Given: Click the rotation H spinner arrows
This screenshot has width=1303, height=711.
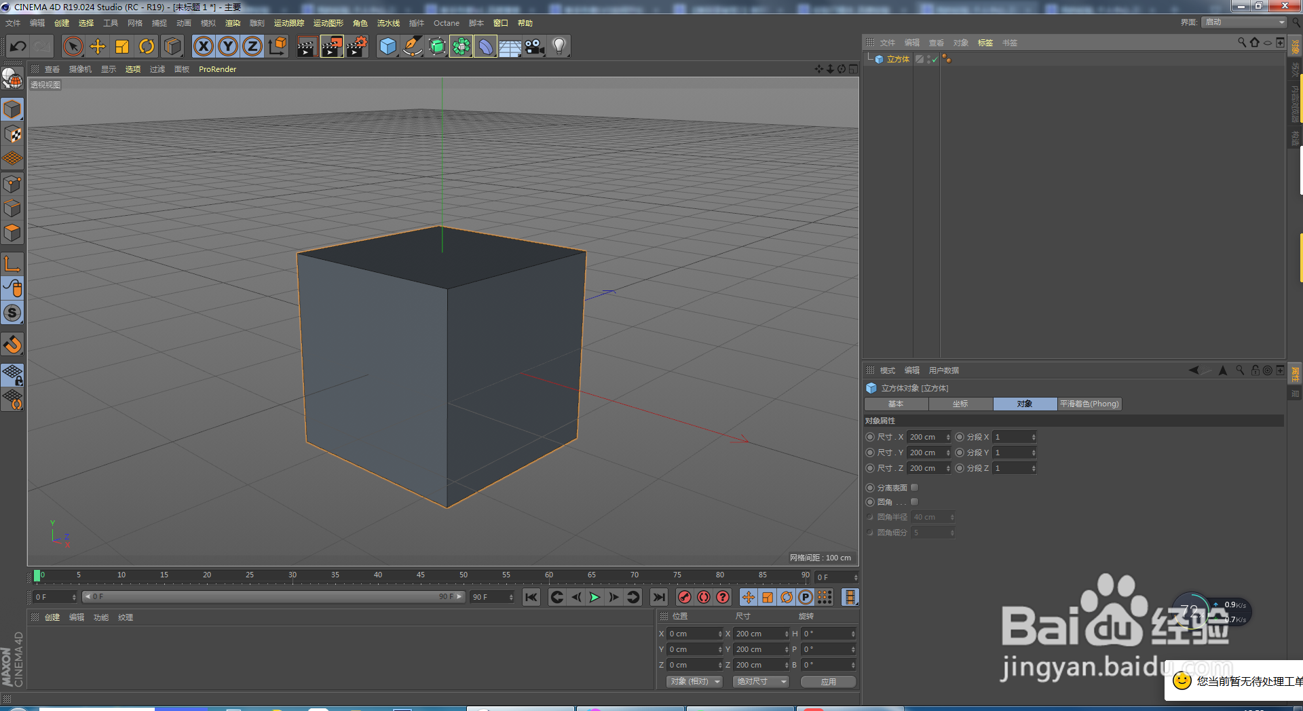Looking at the screenshot, I should (853, 634).
